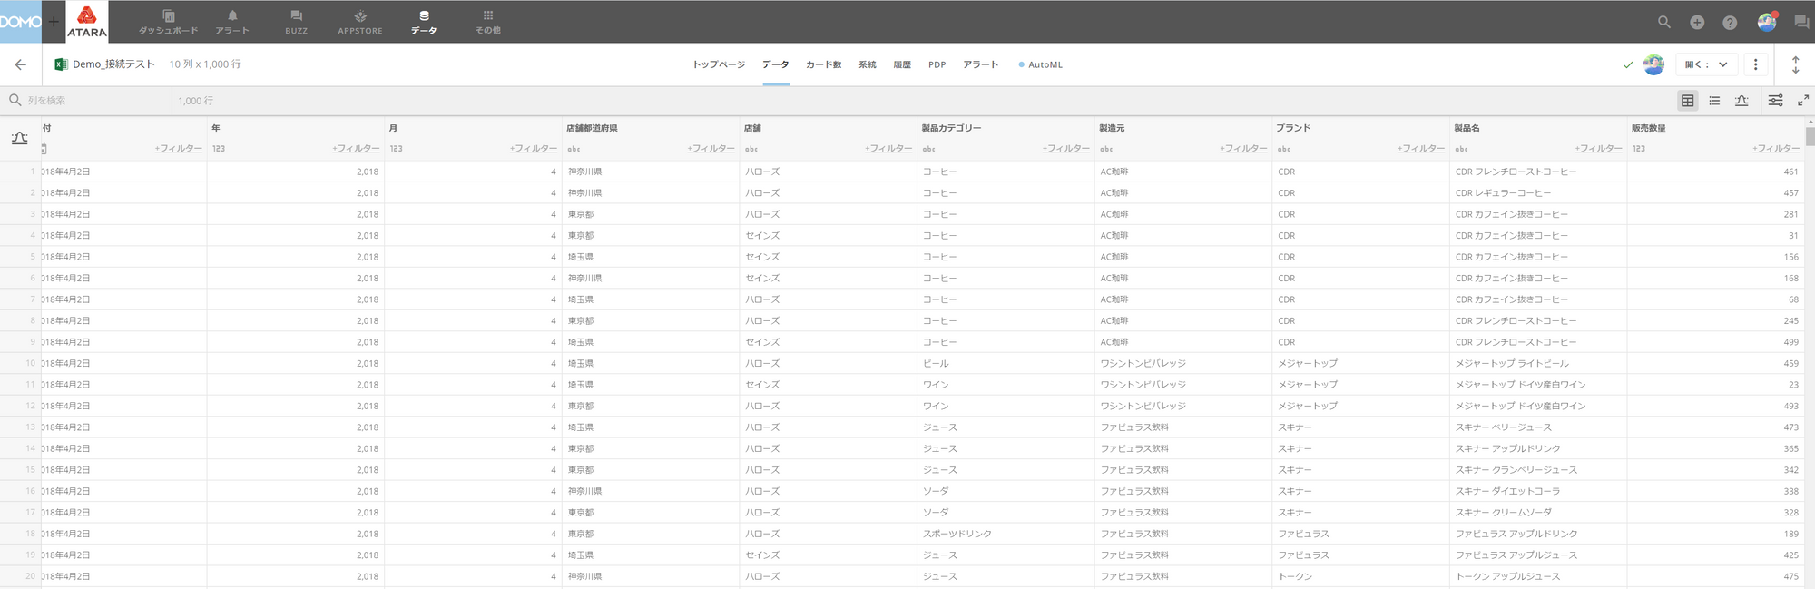Viewport: 1815px width, 589px height.
Task: Click the DOMO logo
Action: 20,21
